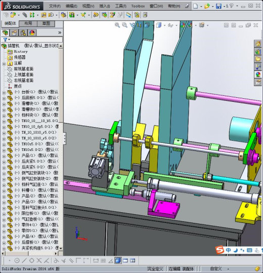Screen dimensions: 263x273
Task: Open the SolidWorks Resources home icon in task pane
Action: [x=258, y=44]
